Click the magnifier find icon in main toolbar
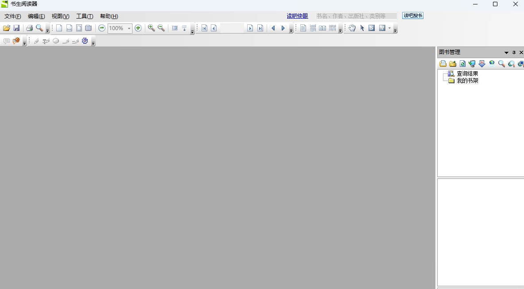This screenshot has height=289, width=524. (x=39, y=28)
